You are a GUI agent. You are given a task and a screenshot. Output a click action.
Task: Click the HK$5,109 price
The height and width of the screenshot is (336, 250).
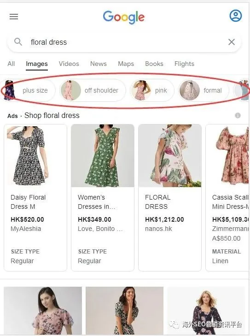click(x=231, y=219)
